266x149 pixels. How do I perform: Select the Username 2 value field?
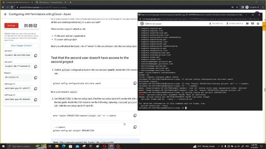[x=18, y=66]
